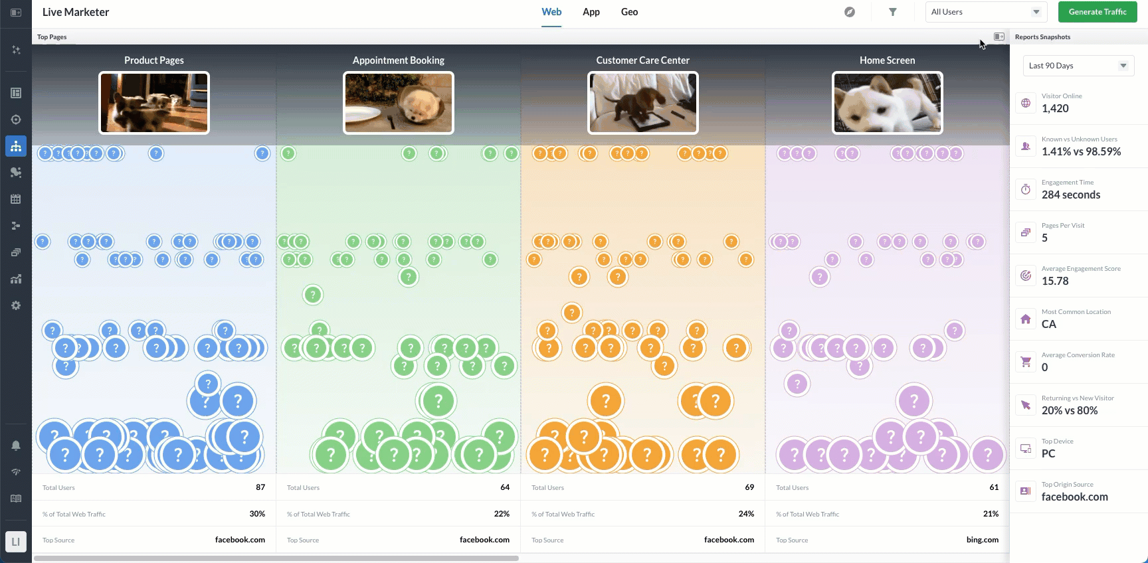Image resolution: width=1148 pixels, height=563 pixels.
Task: Open the settings gear in sidebar
Action: point(16,305)
